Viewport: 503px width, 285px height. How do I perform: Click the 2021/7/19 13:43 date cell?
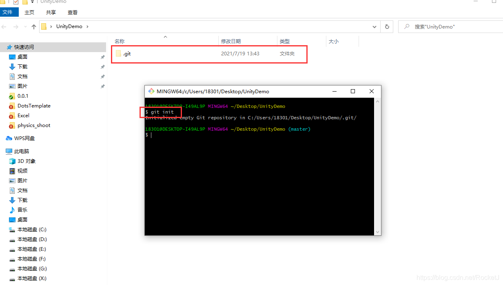(240, 54)
